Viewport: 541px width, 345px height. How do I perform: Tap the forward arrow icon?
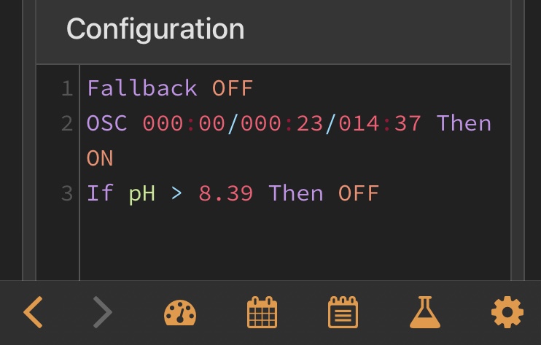(103, 313)
